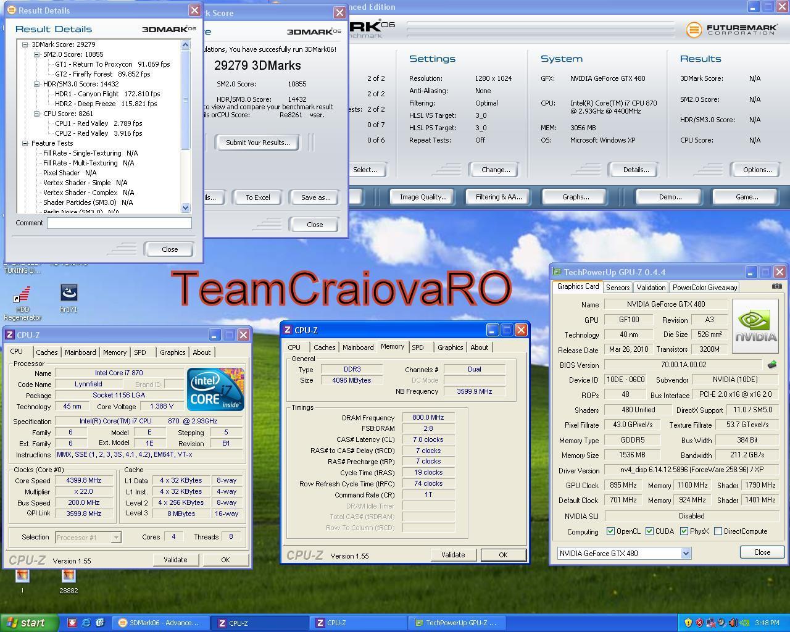The image size is (790, 632).
Task: Click the Internet Explorer quick launch icon
Action: [86, 623]
